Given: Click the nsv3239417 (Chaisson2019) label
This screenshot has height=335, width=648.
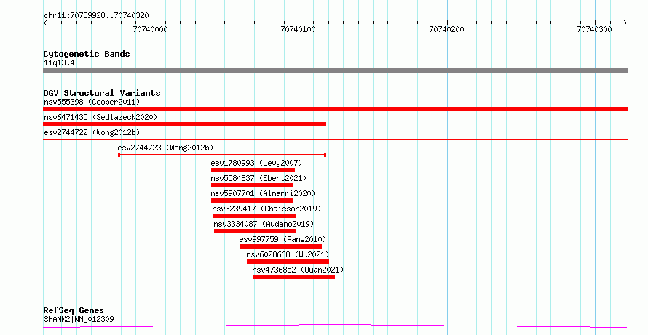Looking at the screenshot, I should [266, 209].
